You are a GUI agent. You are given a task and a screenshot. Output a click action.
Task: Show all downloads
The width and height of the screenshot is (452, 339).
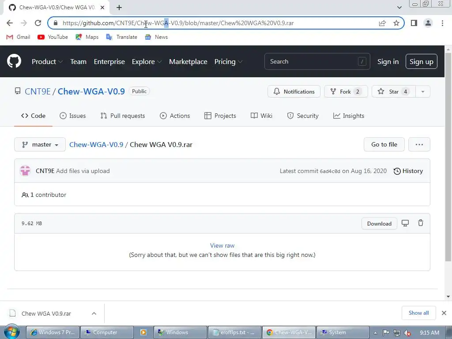418,313
